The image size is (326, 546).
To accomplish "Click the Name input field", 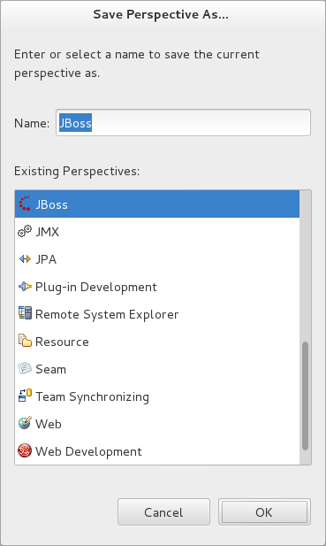I will tap(183, 123).
